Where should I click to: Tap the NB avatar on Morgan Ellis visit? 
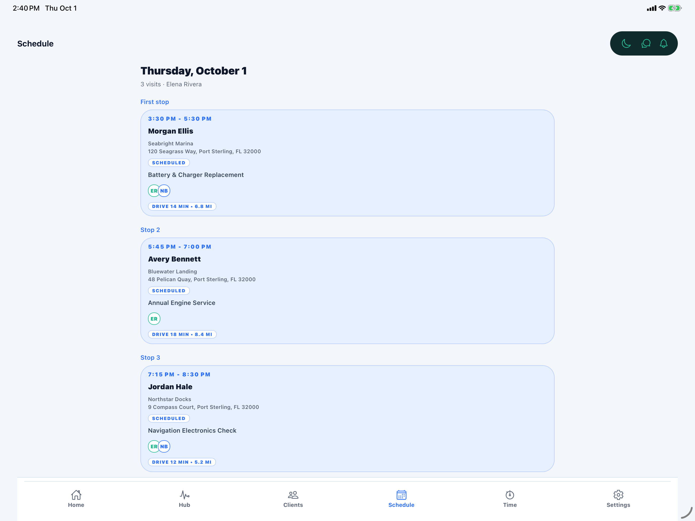164,191
